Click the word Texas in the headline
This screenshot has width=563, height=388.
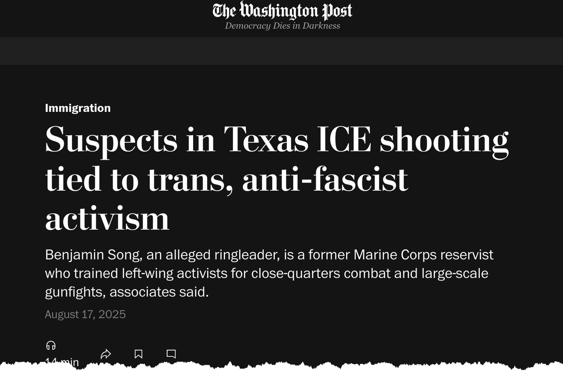(x=266, y=140)
